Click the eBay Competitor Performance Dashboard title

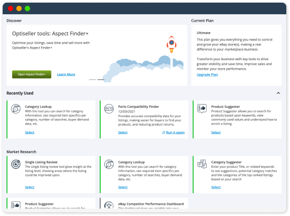151,204
